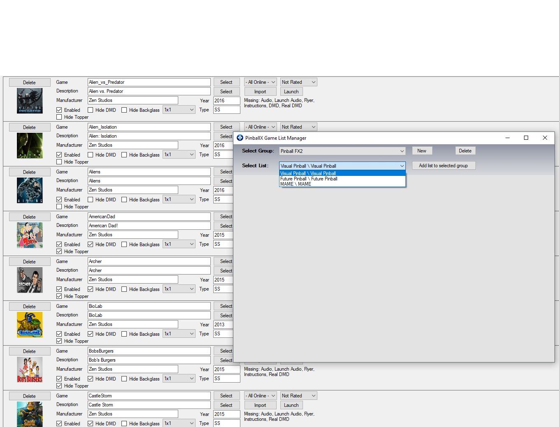
Task: Open the 1x1 dropdown for BioLab
Action: pos(179,334)
